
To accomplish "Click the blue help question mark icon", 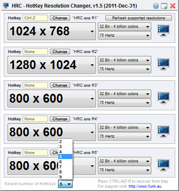I will pyautogui.click(x=156, y=6).
